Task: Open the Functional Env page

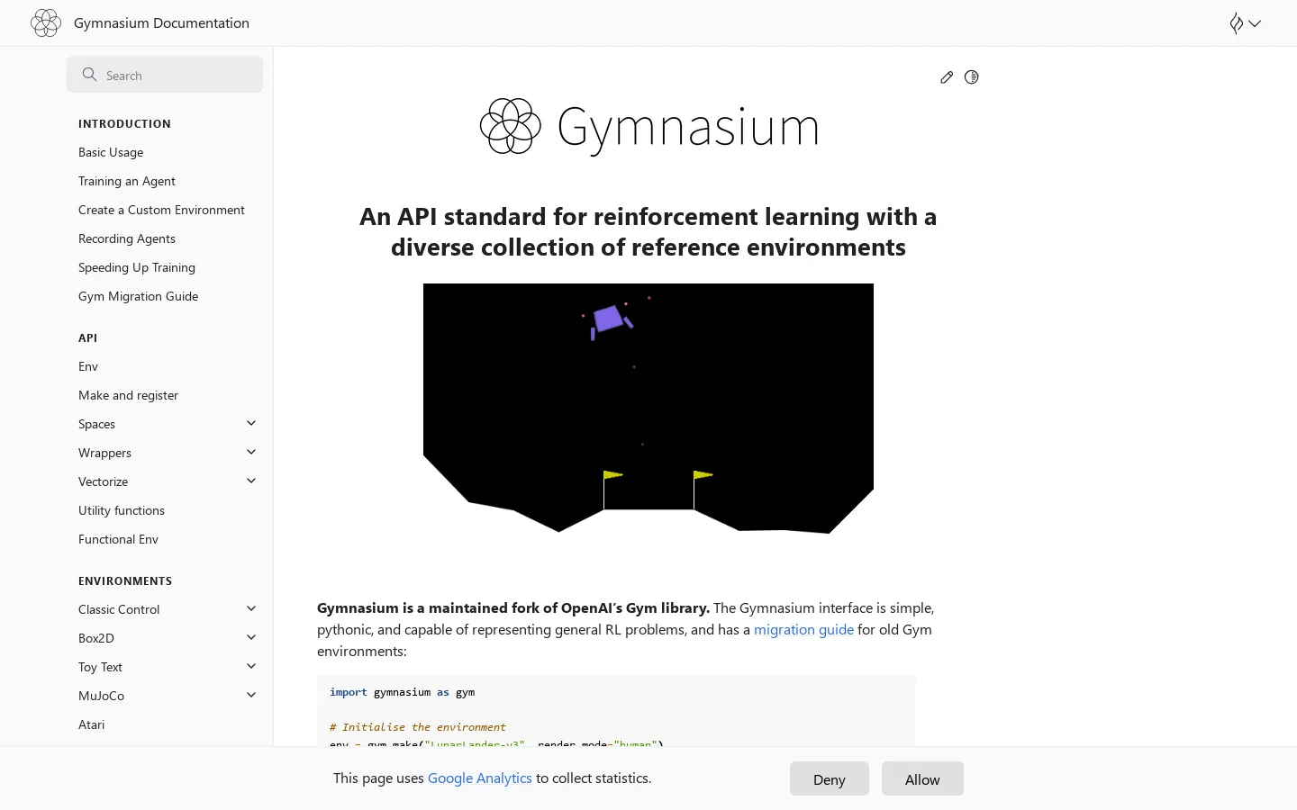Action: [118, 539]
